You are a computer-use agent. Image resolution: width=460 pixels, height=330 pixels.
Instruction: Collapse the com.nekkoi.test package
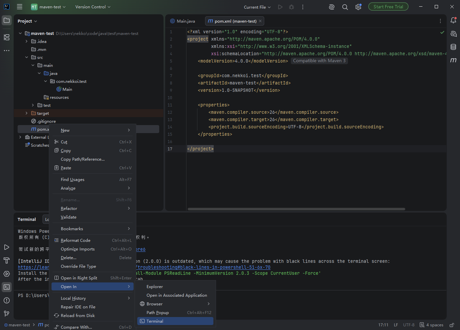(46, 81)
